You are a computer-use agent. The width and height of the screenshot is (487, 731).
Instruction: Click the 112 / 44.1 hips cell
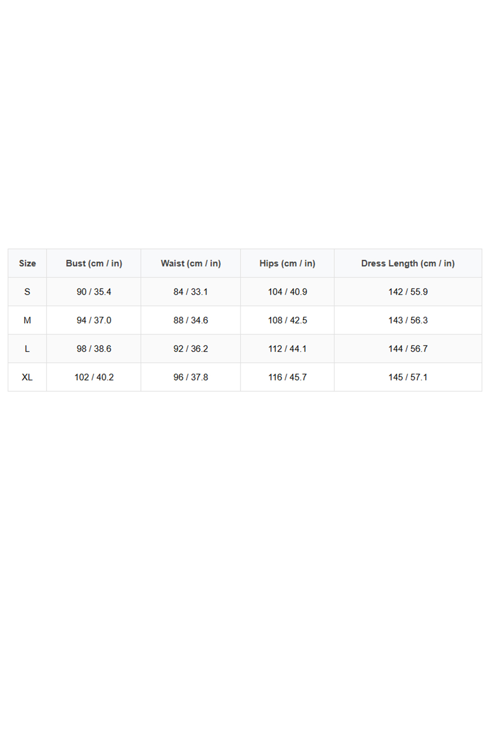287,349
